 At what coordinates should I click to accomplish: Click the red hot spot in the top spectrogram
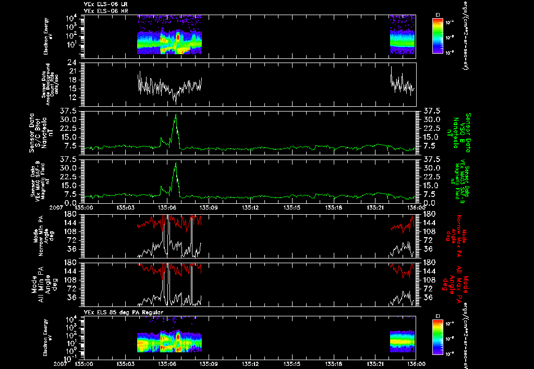[x=177, y=38]
